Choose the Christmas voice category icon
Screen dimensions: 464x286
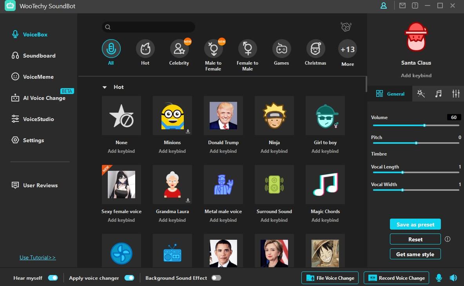click(x=315, y=49)
